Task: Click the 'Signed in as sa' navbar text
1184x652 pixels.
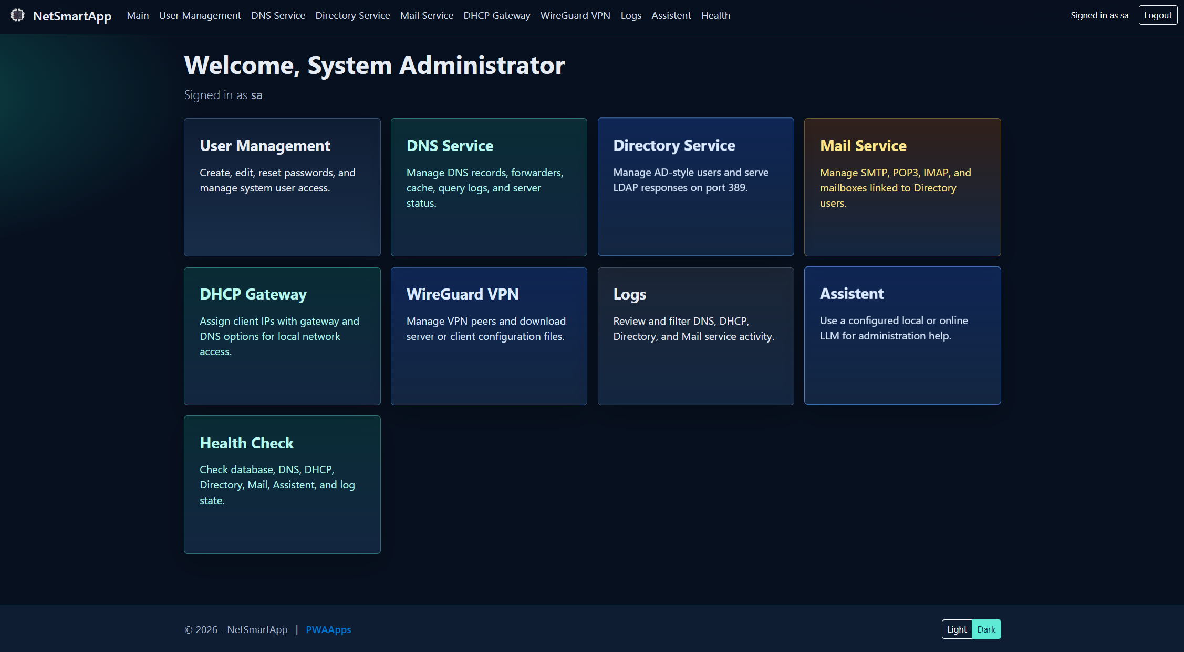Action: [x=1099, y=15]
